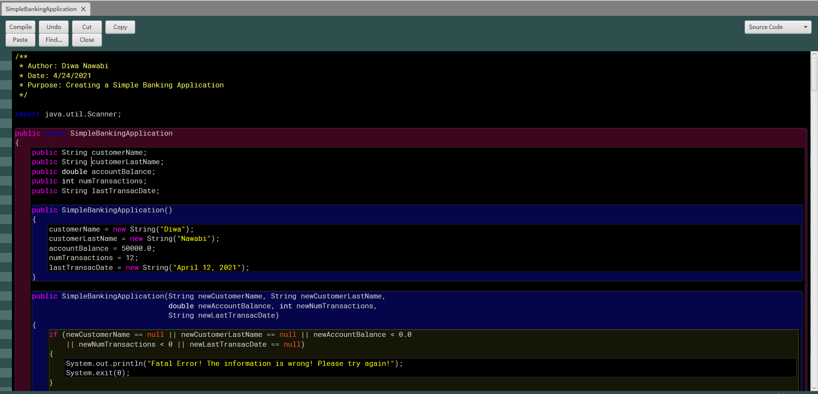Image resolution: width=818 pixels, height=394 pixels.
Task: Expand the view selector showing Source Code
Action: (777, 27)
